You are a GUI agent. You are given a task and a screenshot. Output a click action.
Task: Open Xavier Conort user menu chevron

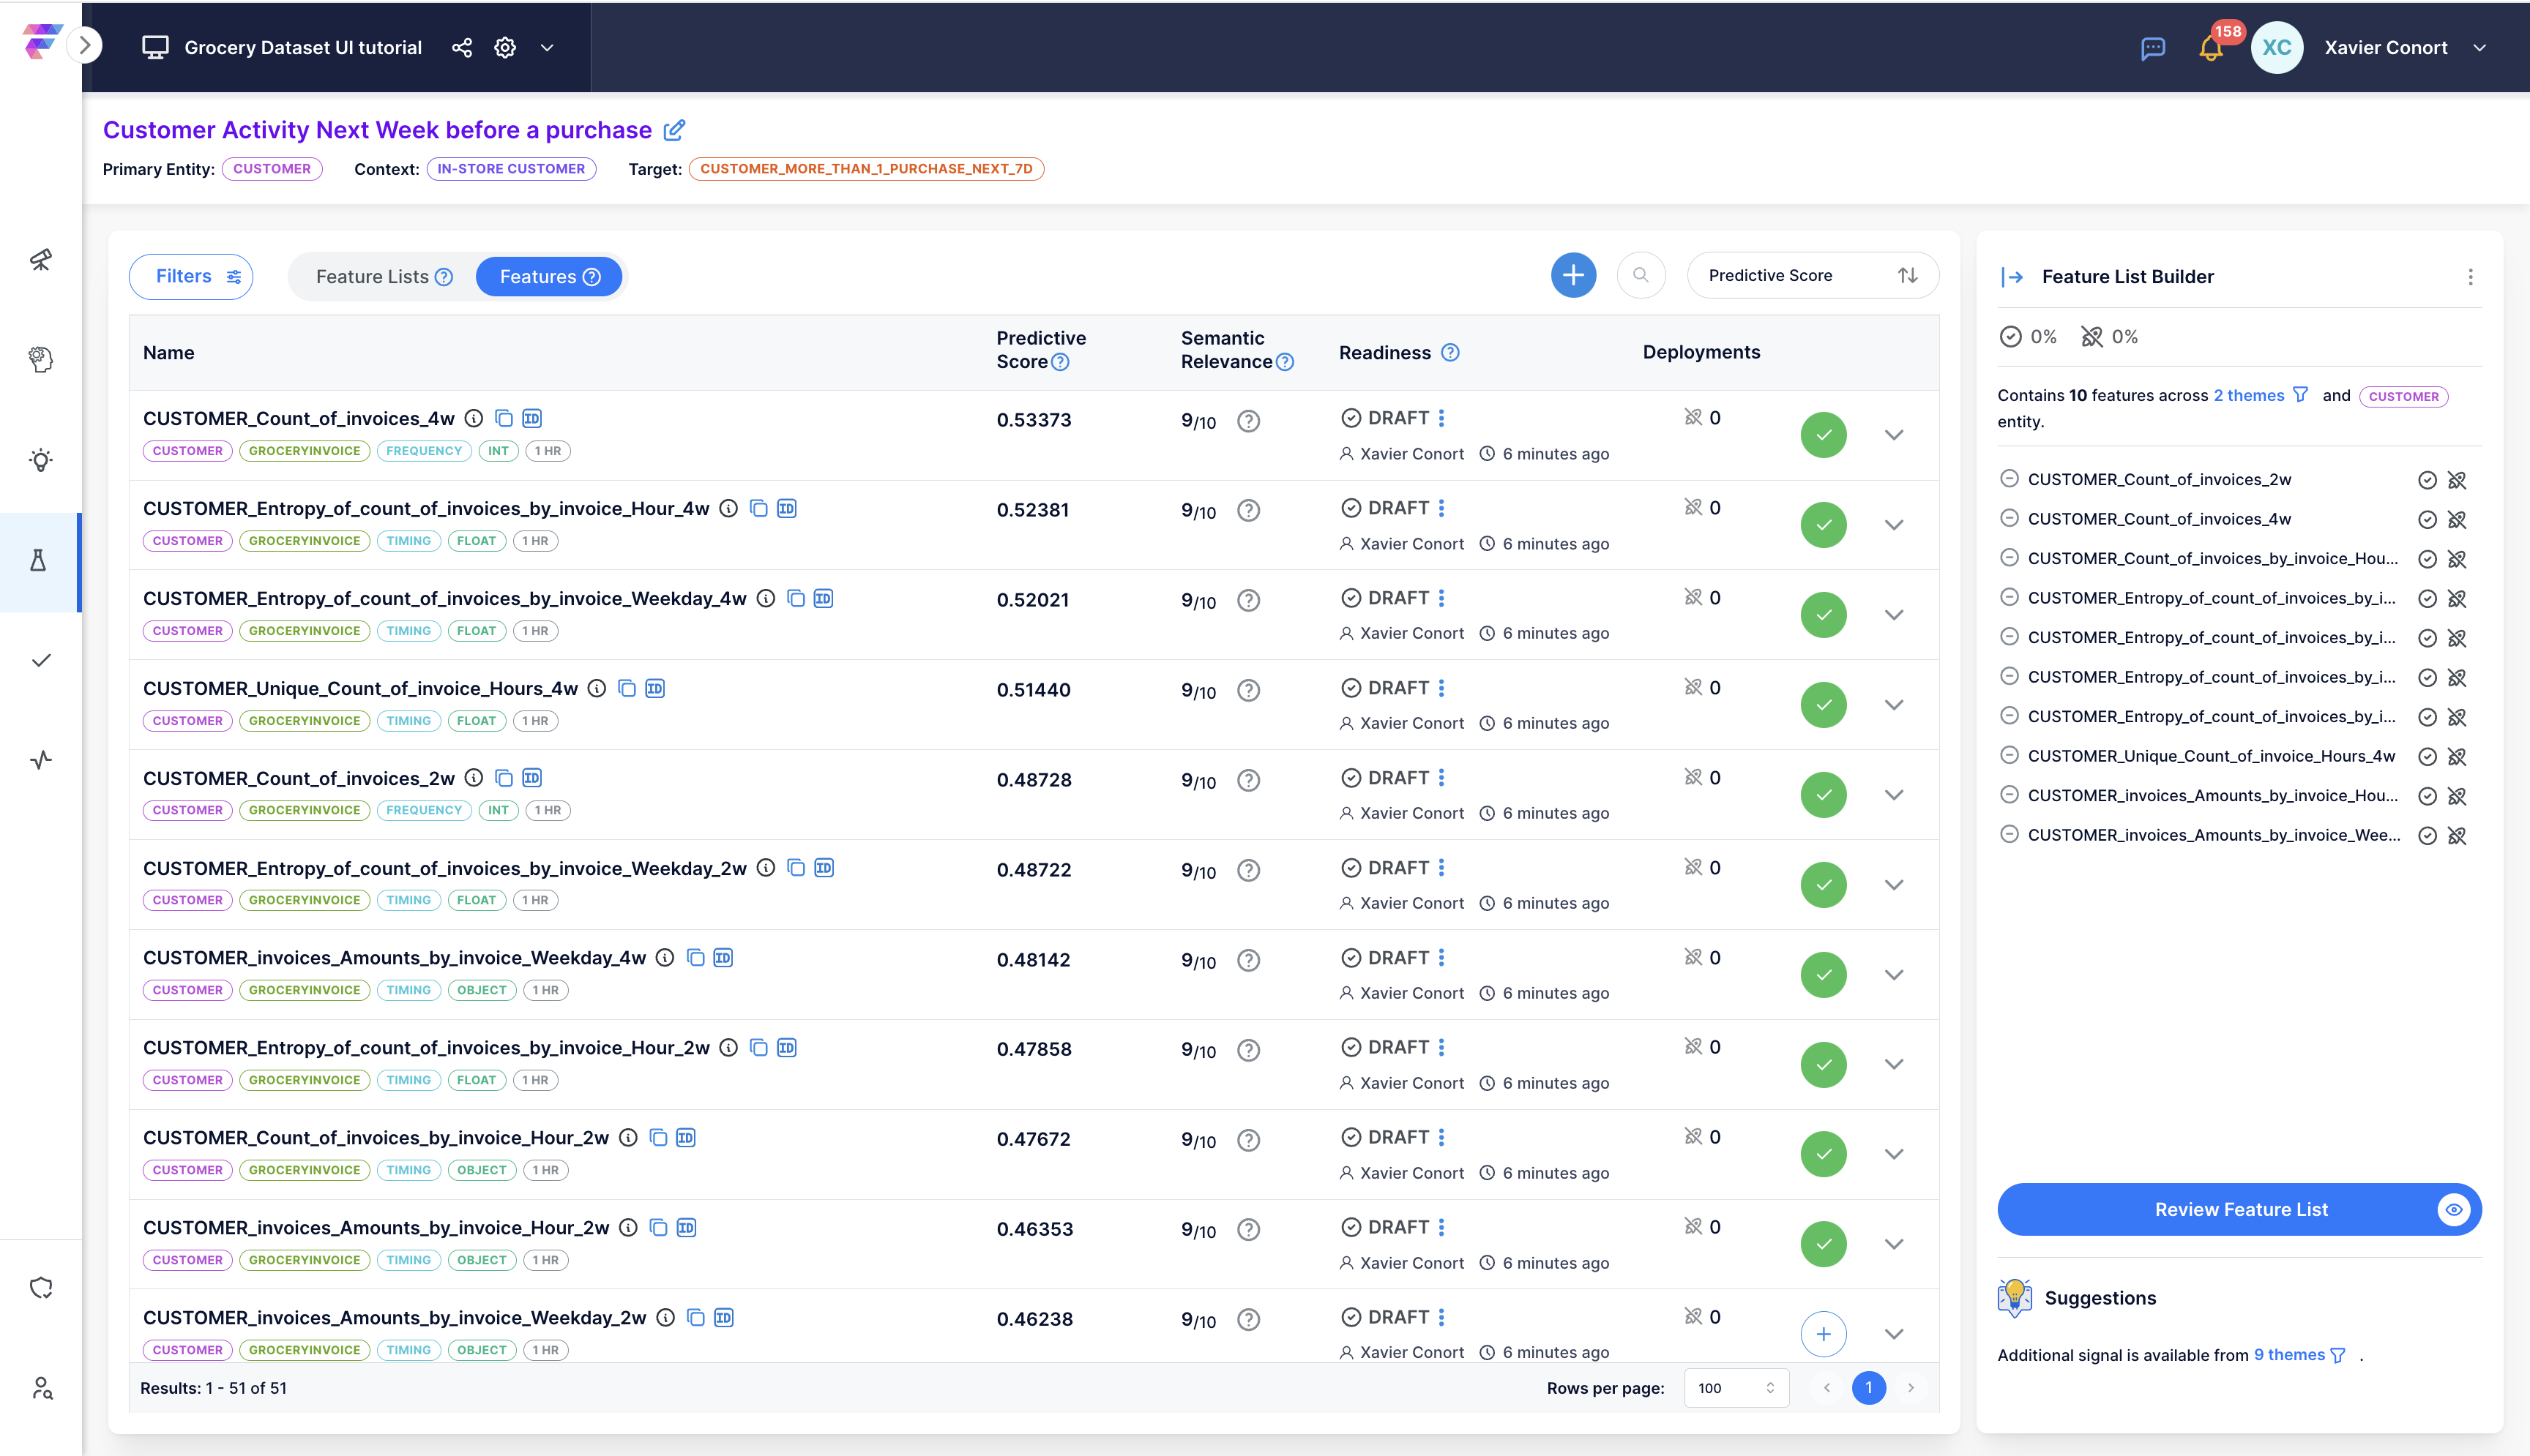[2479, 48]
